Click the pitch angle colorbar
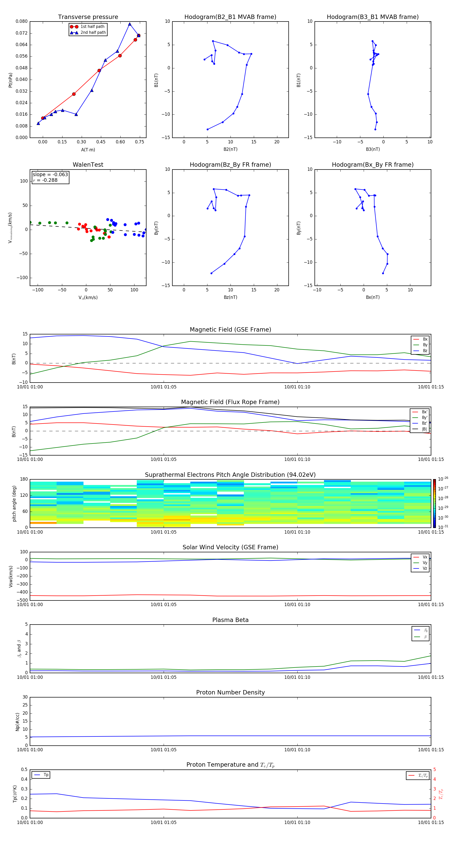 (x=434, y=503)
